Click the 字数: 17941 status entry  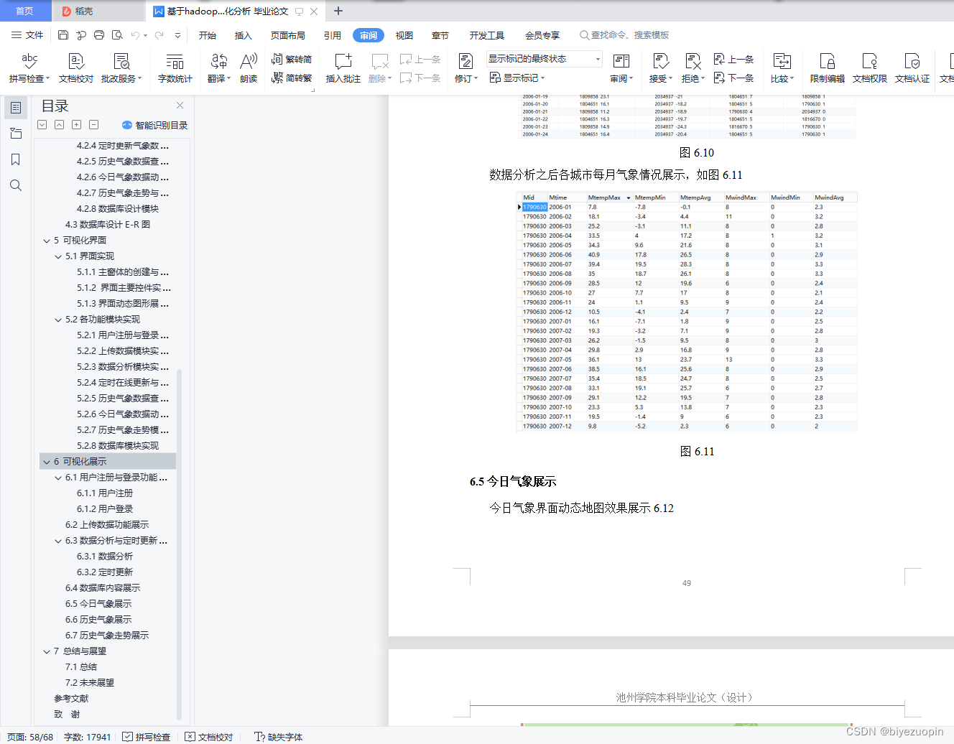pyautogui.click(x=88, y=737)
